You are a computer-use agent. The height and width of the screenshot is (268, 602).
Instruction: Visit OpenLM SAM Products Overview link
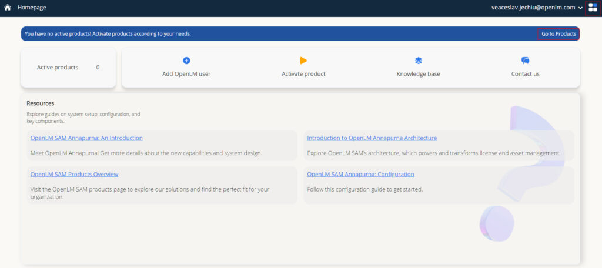74,175
